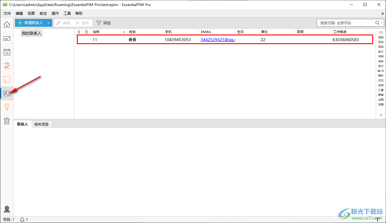This screenshot has height=223, width=386.
Task: Jump to 周吴 in index bar
Action: pyautogui.click(x=381, y=47)
